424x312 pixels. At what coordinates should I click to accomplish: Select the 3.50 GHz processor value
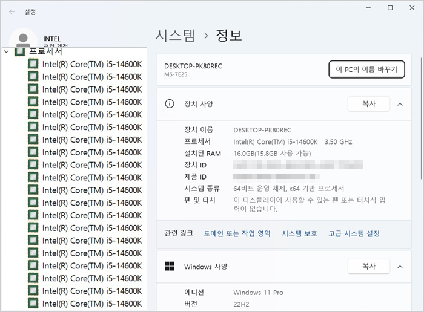tap(338, 142)
